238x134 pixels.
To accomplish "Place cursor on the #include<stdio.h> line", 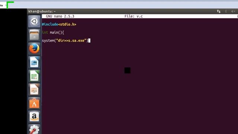I will point(59,24).
